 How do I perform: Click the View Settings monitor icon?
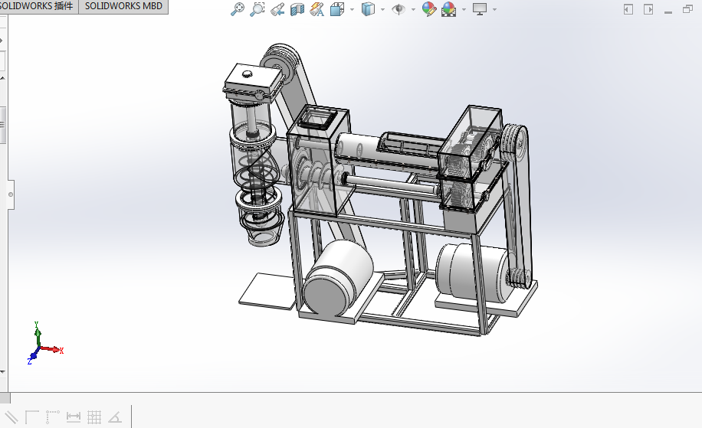(480, 9)
